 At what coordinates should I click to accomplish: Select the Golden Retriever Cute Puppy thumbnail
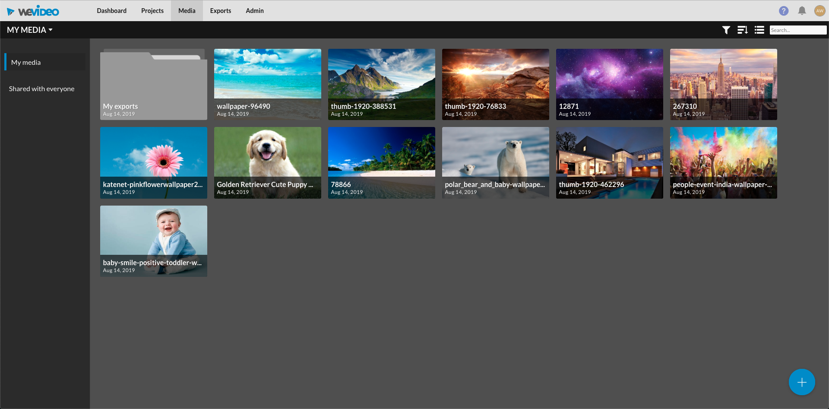pyautogui.click(x=267, y=162)
